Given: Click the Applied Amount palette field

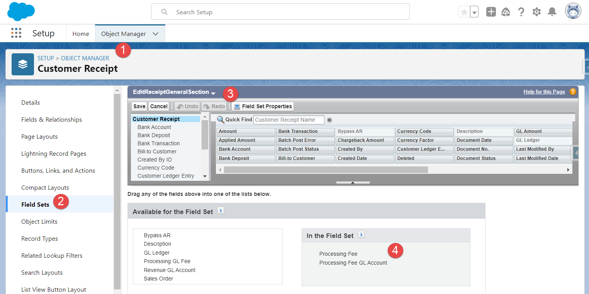Looking at the screenshot, I should click(246, 140).
